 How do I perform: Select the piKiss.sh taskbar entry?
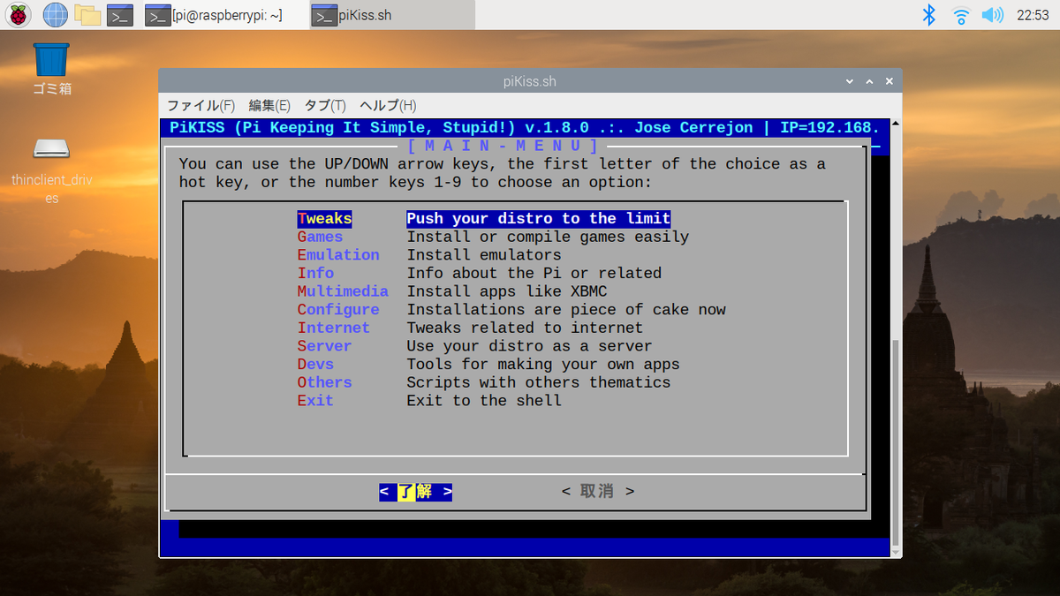click(391, 15)
